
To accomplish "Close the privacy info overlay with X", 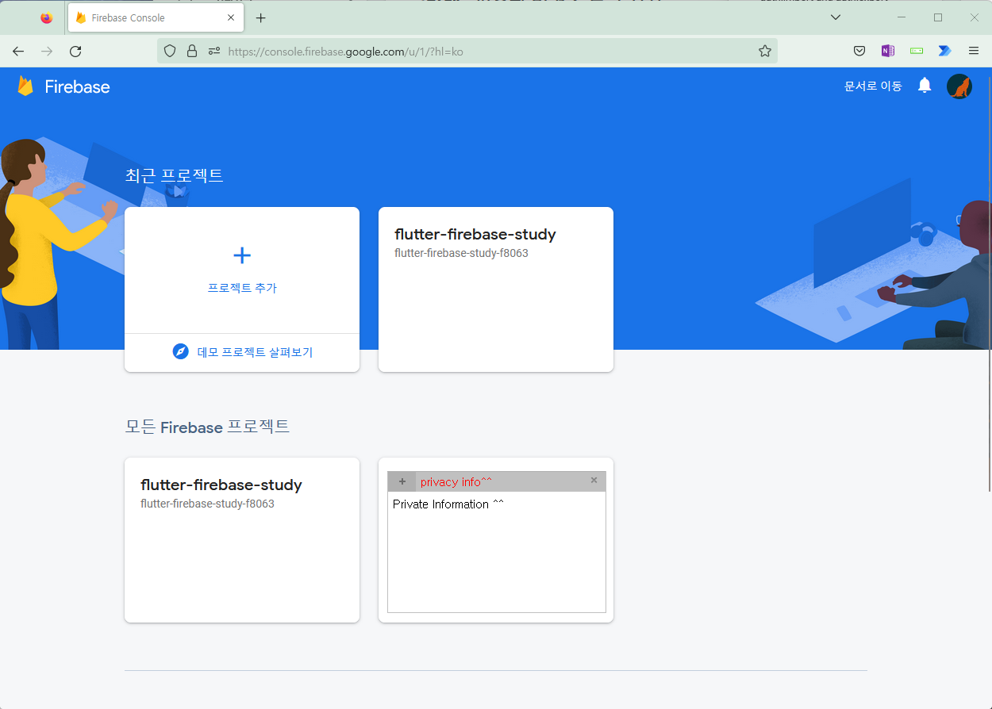I will (x=594, y=481).
